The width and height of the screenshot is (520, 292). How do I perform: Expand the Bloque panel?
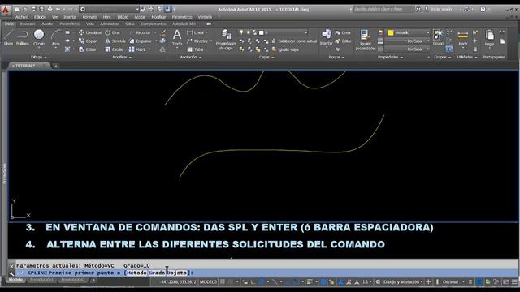click(x=336, y=58)
